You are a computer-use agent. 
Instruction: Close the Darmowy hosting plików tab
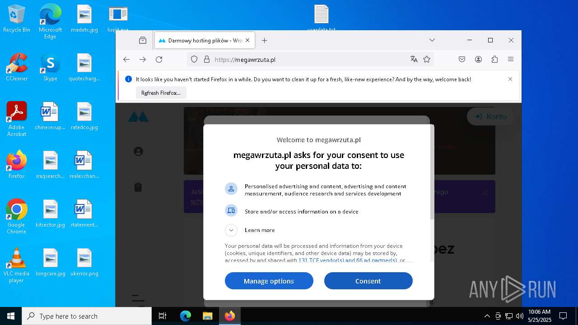tap(247, 40)
